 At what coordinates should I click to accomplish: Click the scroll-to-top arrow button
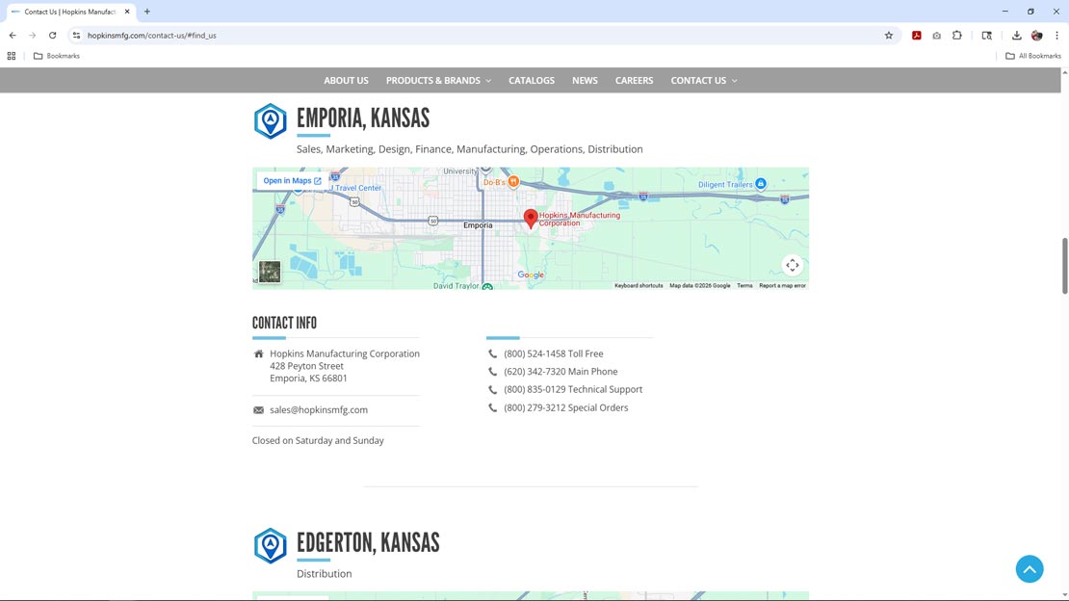1030,569
